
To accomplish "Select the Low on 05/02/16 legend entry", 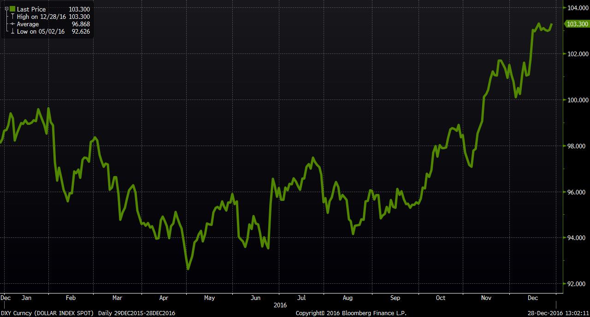I will (41, 31).
